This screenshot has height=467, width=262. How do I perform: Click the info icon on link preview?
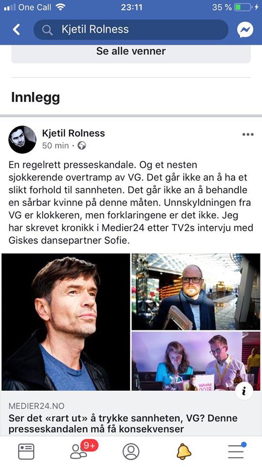coord(244,392)
